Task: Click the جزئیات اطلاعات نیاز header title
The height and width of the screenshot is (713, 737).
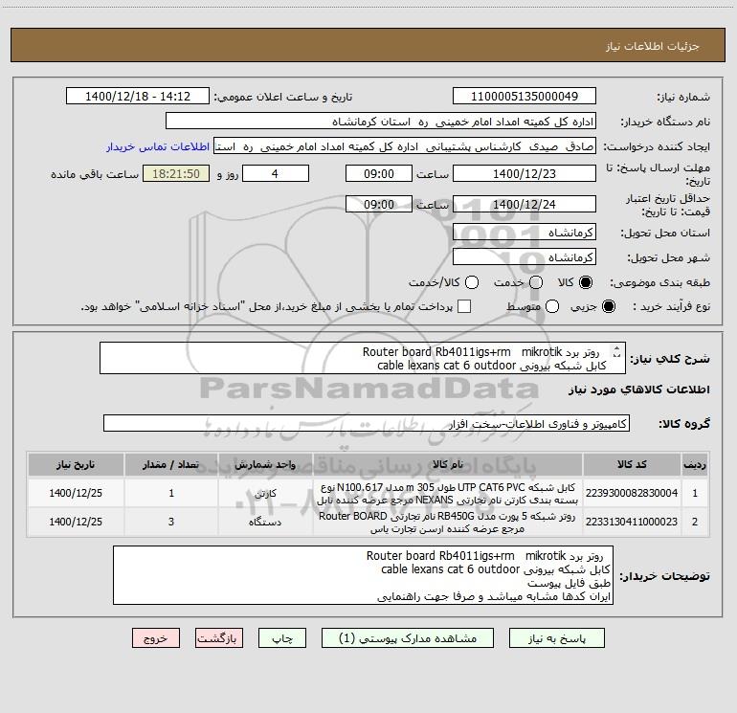Action: pos(653,46)
